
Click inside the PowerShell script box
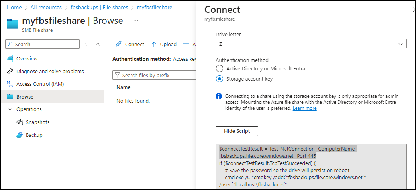[311, 167]
